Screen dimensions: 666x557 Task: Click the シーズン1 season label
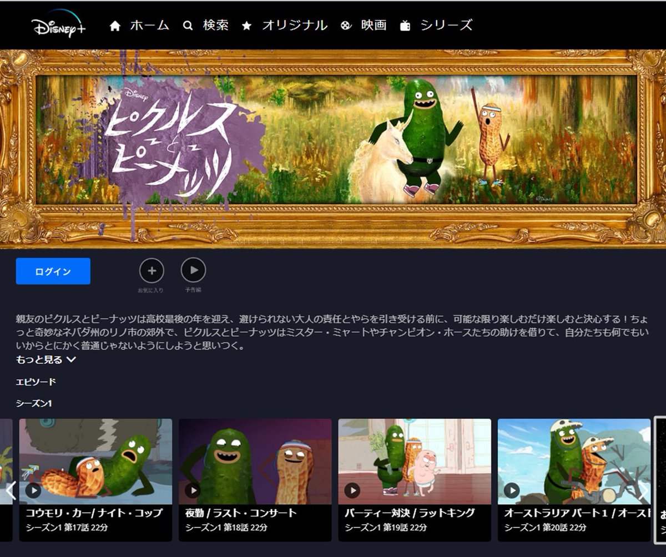coord(34,403)
